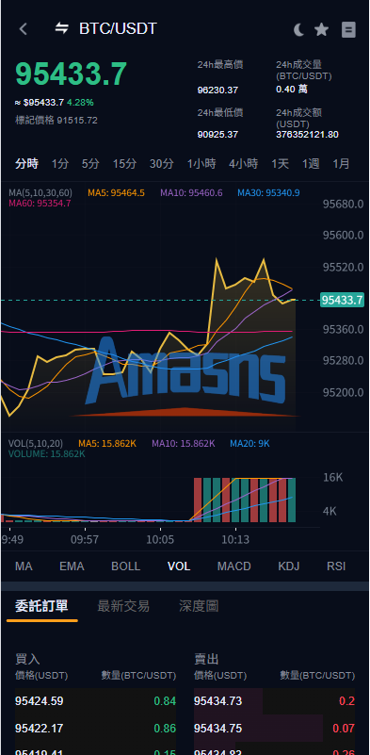370x755 pixels.
Task: Click buy quantity 0.84
Action: pos(165,701)
